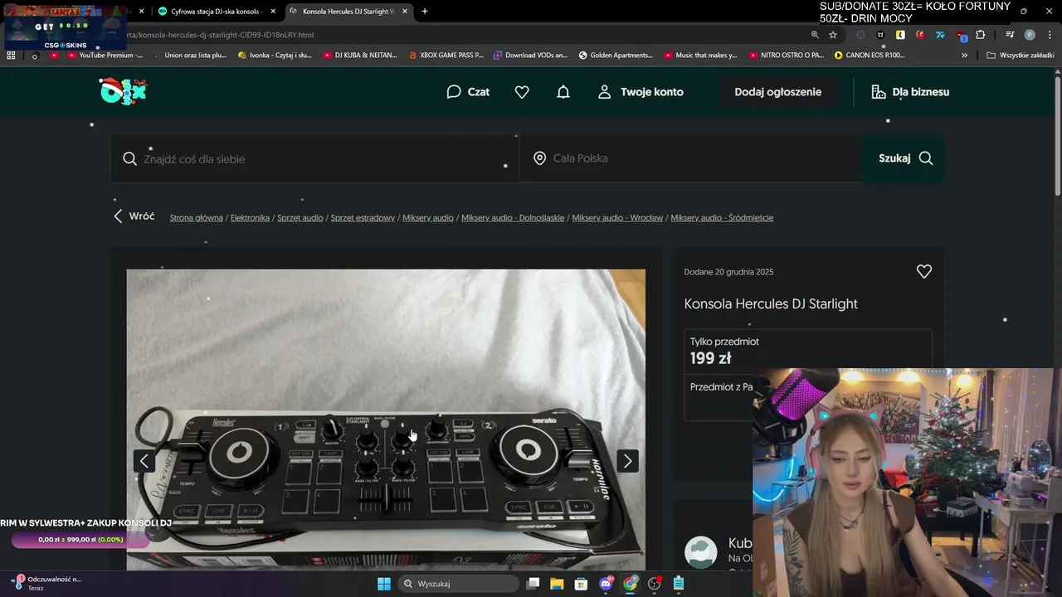Image resolution: width=1062 pixels, height=597 pixels.
Task: Open the XBOX GAME PASS bookmark
Action: [x=446, y=56]
